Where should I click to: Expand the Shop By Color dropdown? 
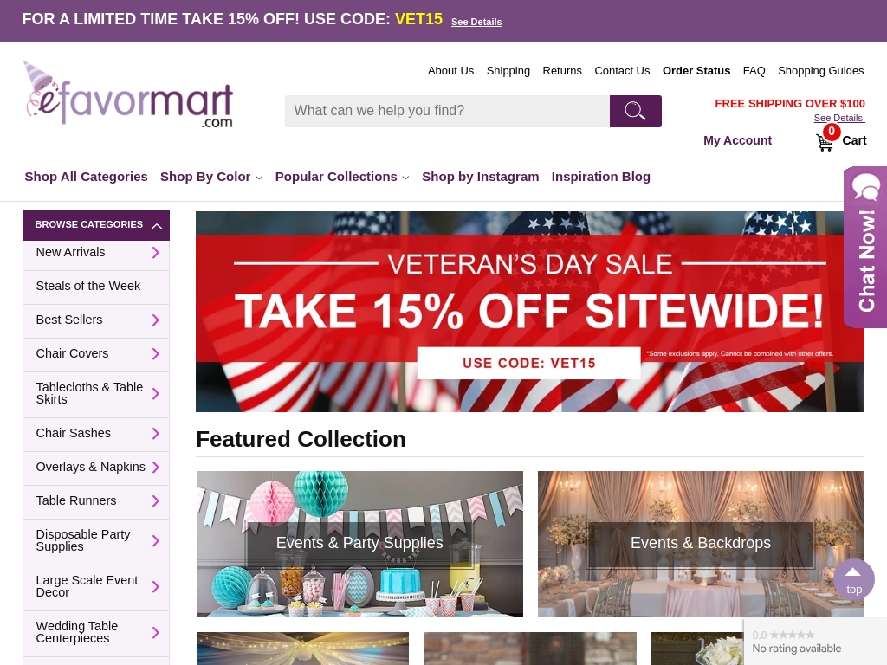tap(211, 177)
